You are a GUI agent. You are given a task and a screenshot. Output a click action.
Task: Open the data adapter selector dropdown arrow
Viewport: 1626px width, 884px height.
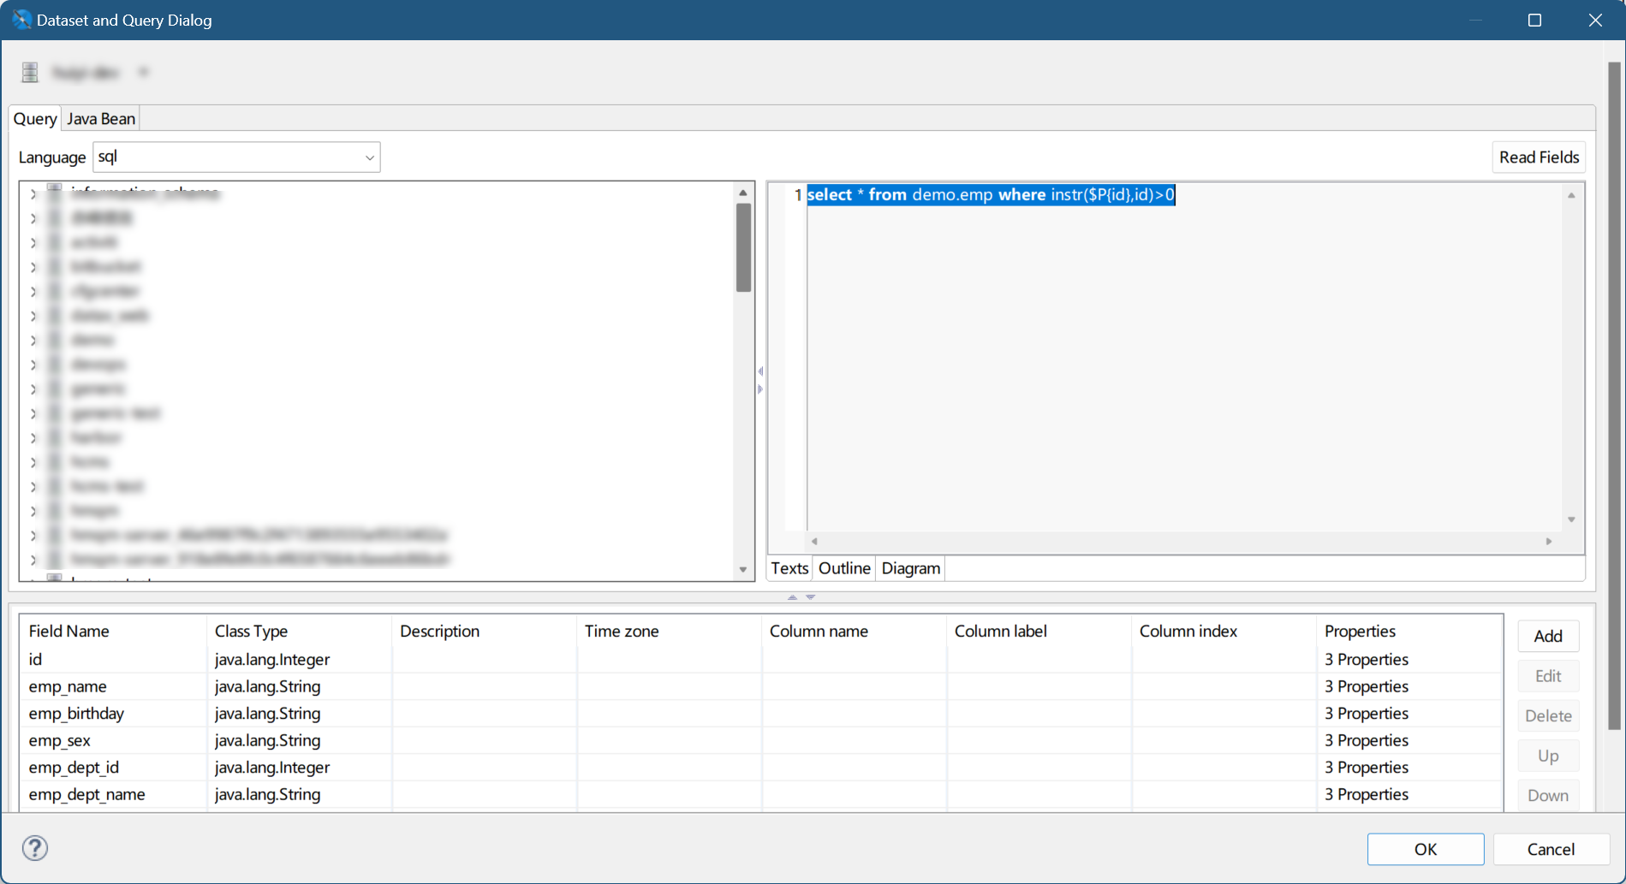pyautogui.click(x=143, y=73)
